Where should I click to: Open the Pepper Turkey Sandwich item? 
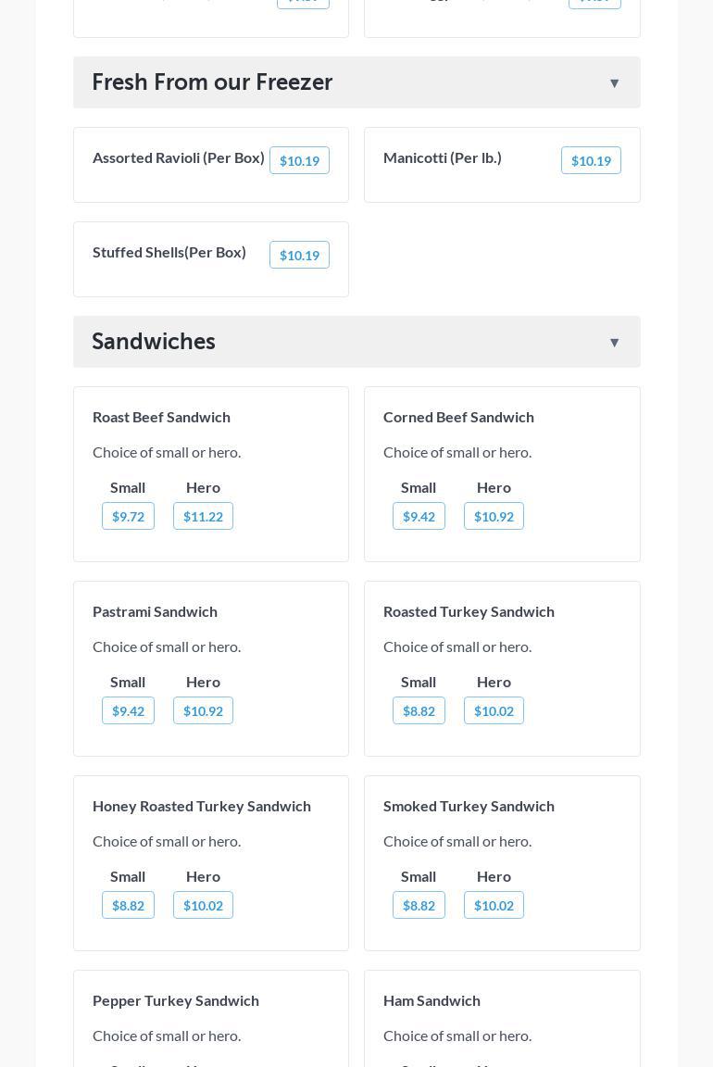click(x=176, y=1000)
